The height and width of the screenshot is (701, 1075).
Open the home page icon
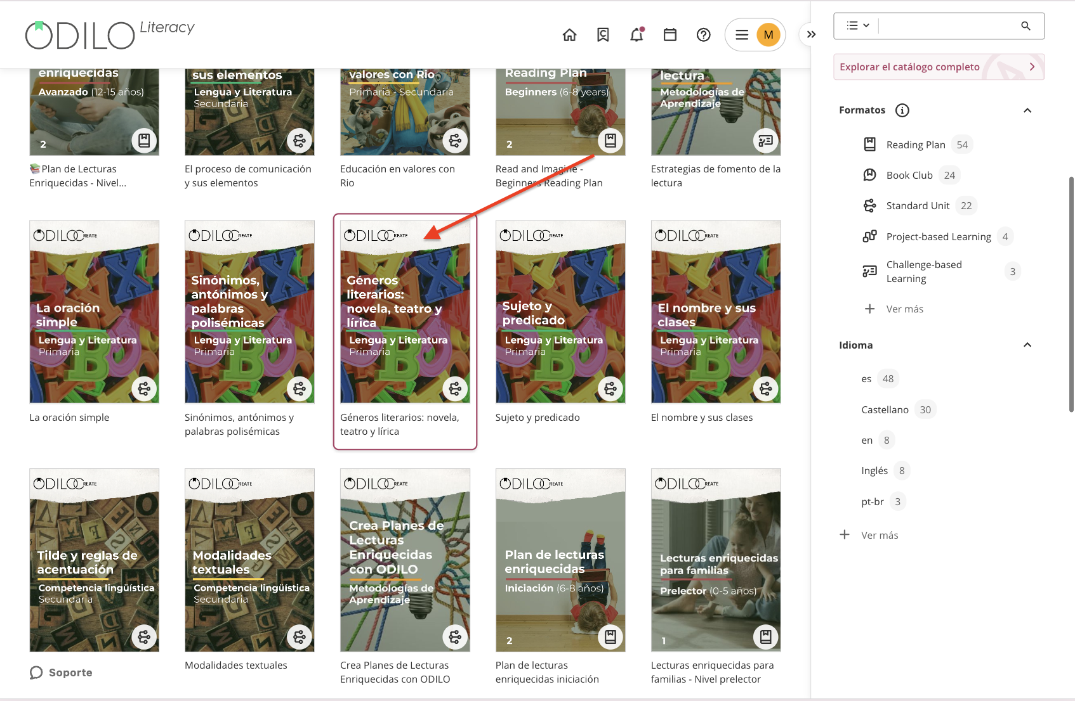click(x=570, y=35)
